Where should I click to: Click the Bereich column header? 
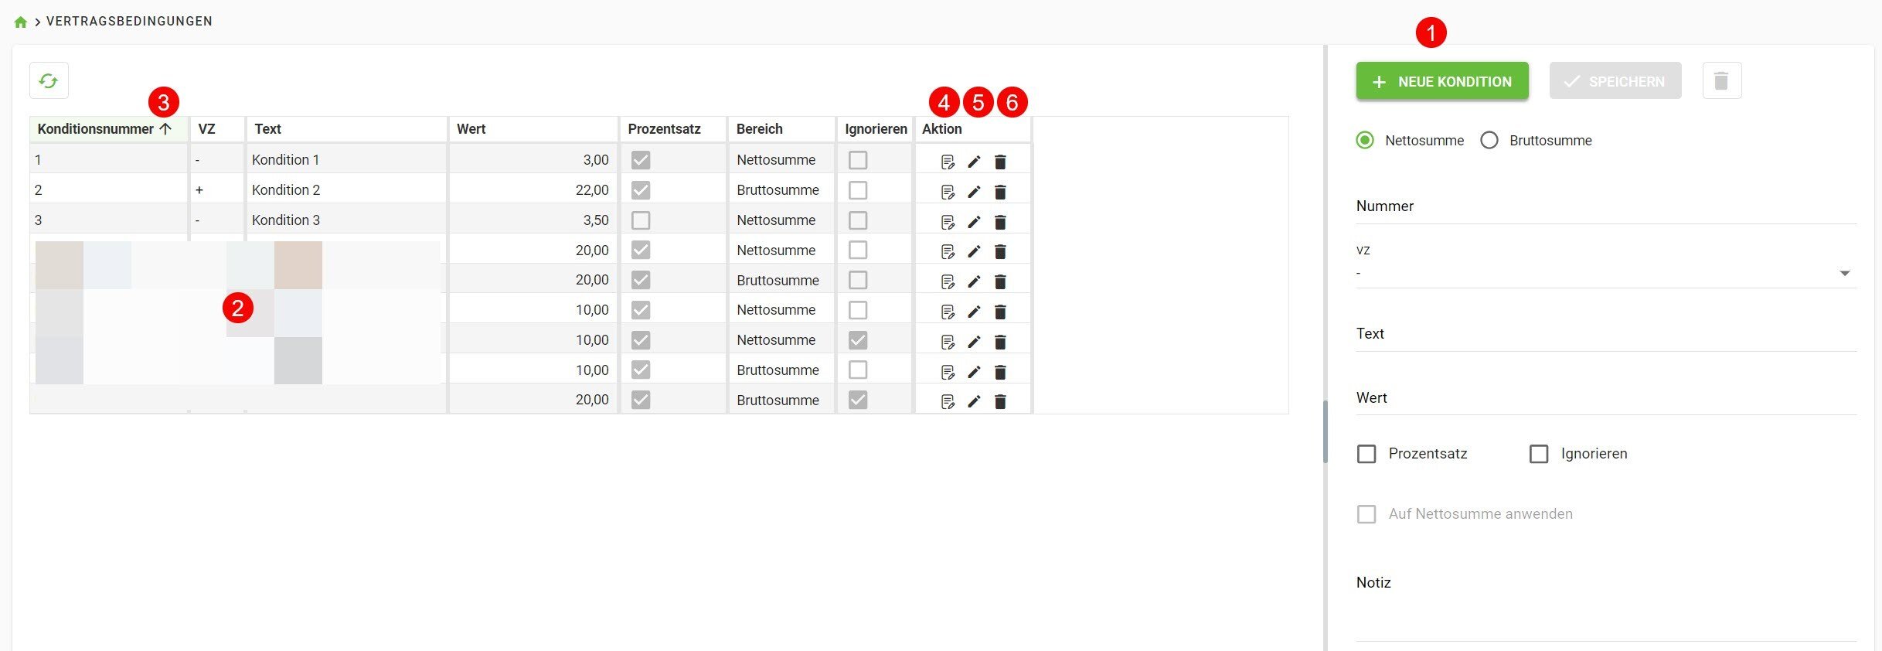[x=759, y=129]
